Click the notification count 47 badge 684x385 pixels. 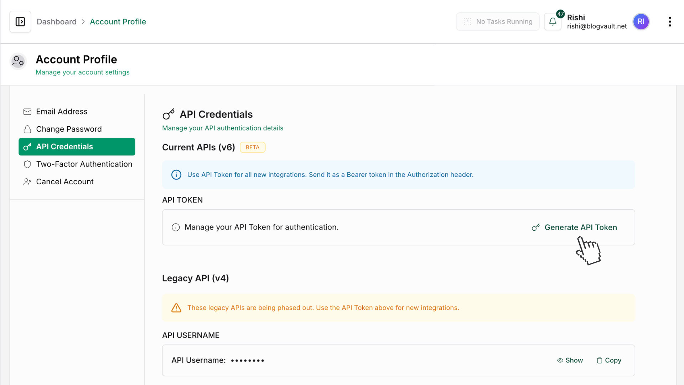tap(560, 14)
